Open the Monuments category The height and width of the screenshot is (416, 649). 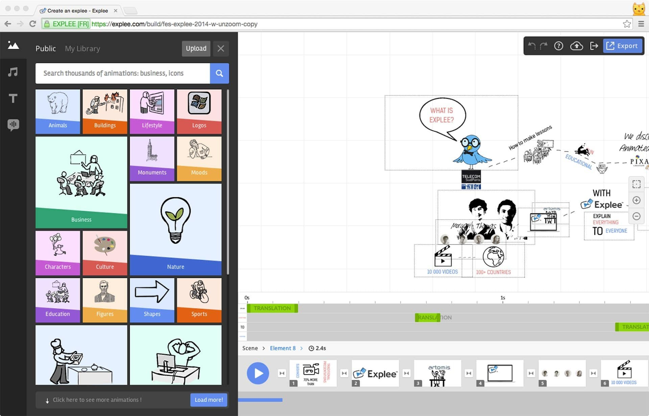click(152, 159)
